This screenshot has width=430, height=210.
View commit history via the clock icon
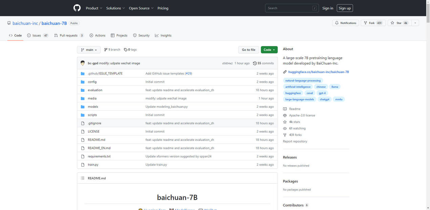point(255,63)
